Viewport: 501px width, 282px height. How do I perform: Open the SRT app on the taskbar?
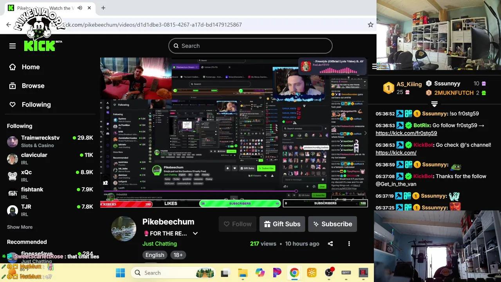tap(346, 273)
